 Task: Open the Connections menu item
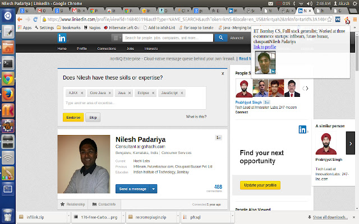click(x=107, y=49)
